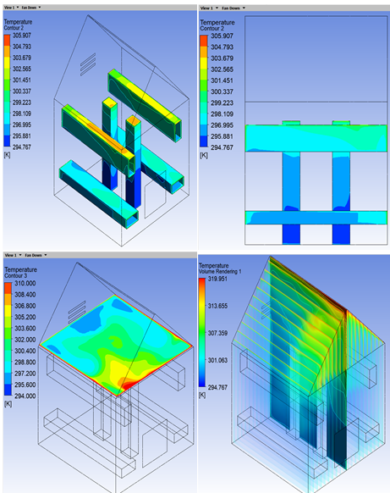Click the [K] unit label under Volume Rendering legend
The image size is (390, 493).
pos(202,395)
